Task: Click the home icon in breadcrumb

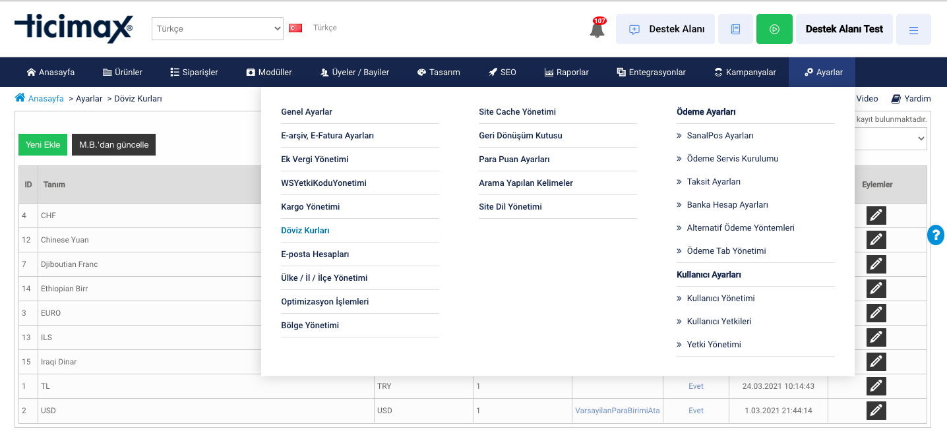Action: tap(20, 98)
